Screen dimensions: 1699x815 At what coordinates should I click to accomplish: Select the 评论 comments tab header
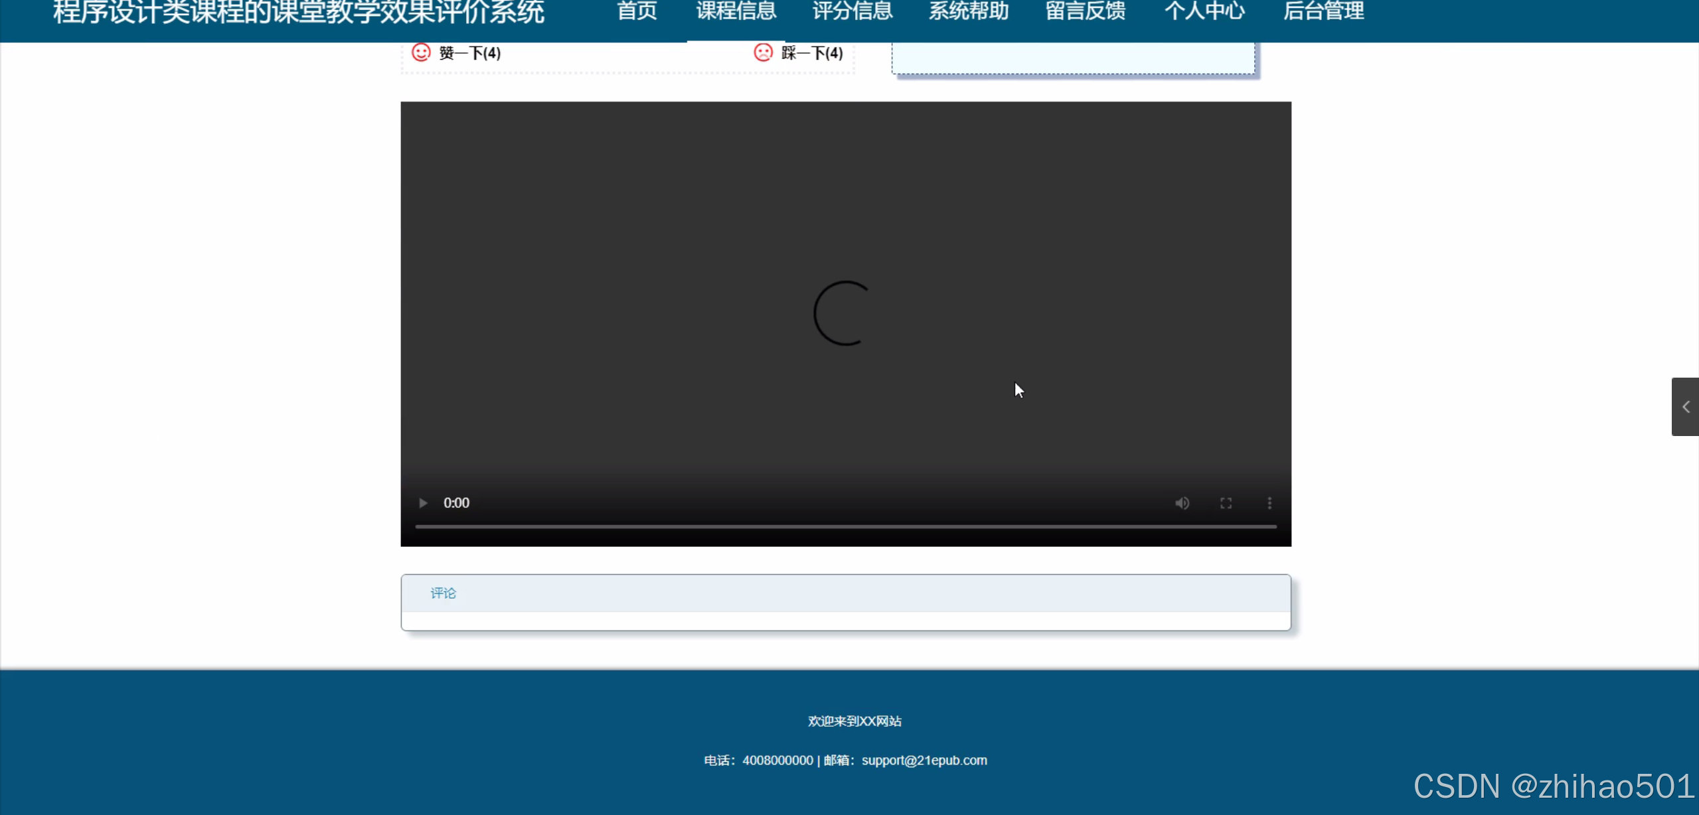(x=443, y=593)
